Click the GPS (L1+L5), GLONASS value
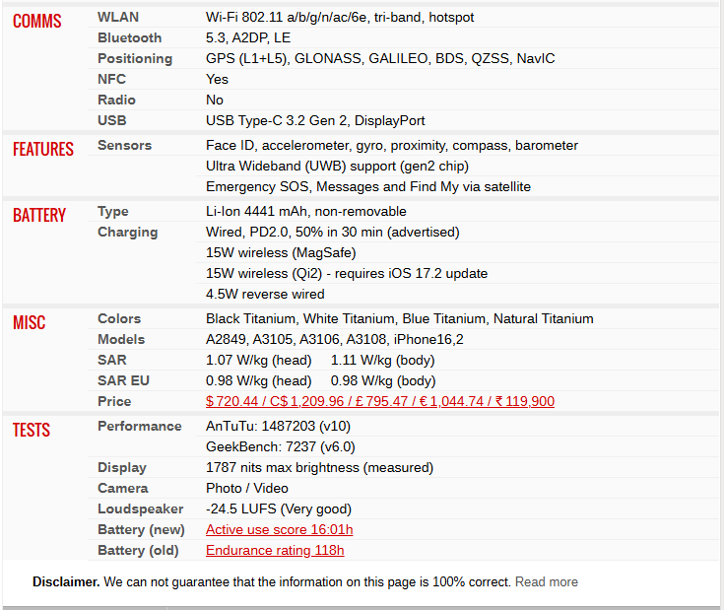Viewport: 724px width, 610px height. (380, 59)
